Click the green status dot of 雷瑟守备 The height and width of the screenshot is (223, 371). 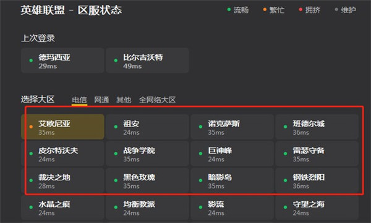pyautogui.click(x=285, y=154)
